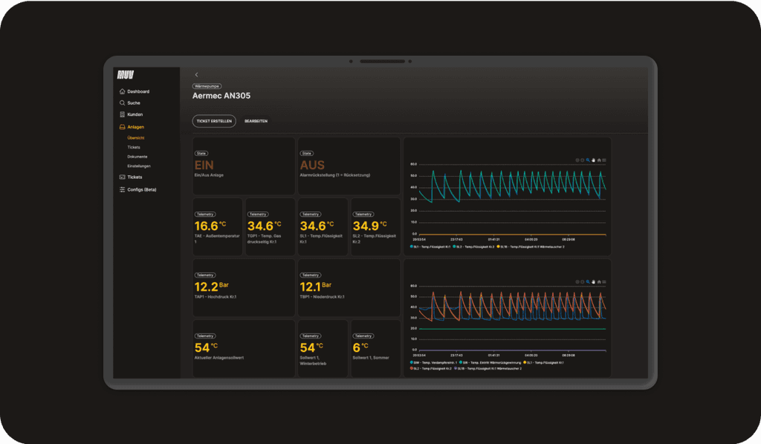
Task: Select the box zoom magnifier on the top chart
Action: pyautogui.click(x=588, y=160)
